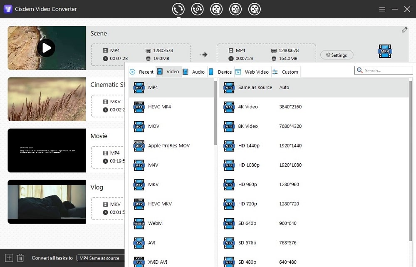Screen dimensions: 416x267
Task: Switch to the Device format tab
Action: click(x=220, y=72)
